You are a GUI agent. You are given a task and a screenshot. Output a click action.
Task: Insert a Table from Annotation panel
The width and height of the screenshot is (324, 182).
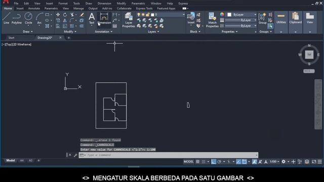115,26
